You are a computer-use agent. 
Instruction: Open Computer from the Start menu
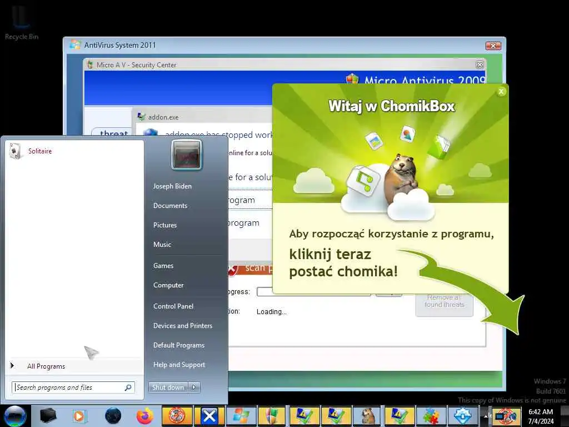[x=168, y=285]
